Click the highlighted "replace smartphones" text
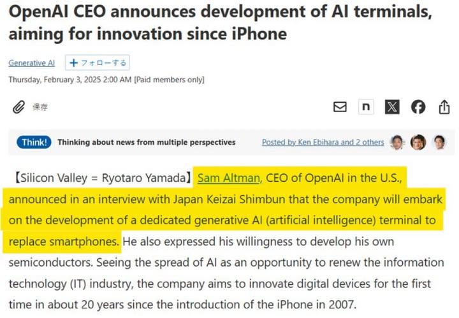 click(64, 242)
